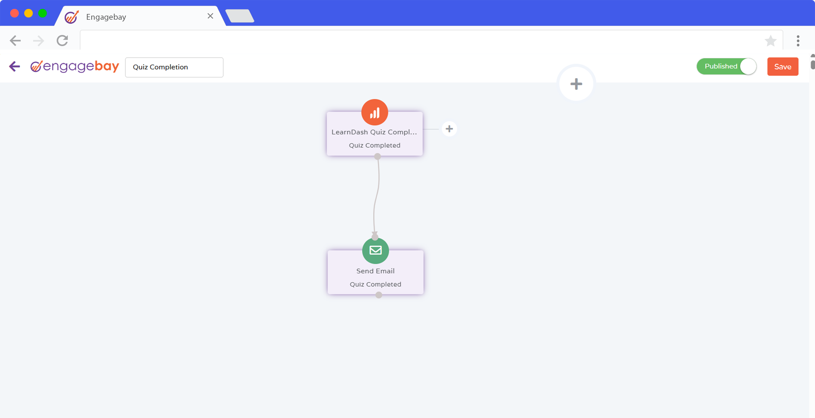The height and width of the screenshot is (418, 815).
Task: Click the output connector dot under the Send Email node
Action: (379, 295)
